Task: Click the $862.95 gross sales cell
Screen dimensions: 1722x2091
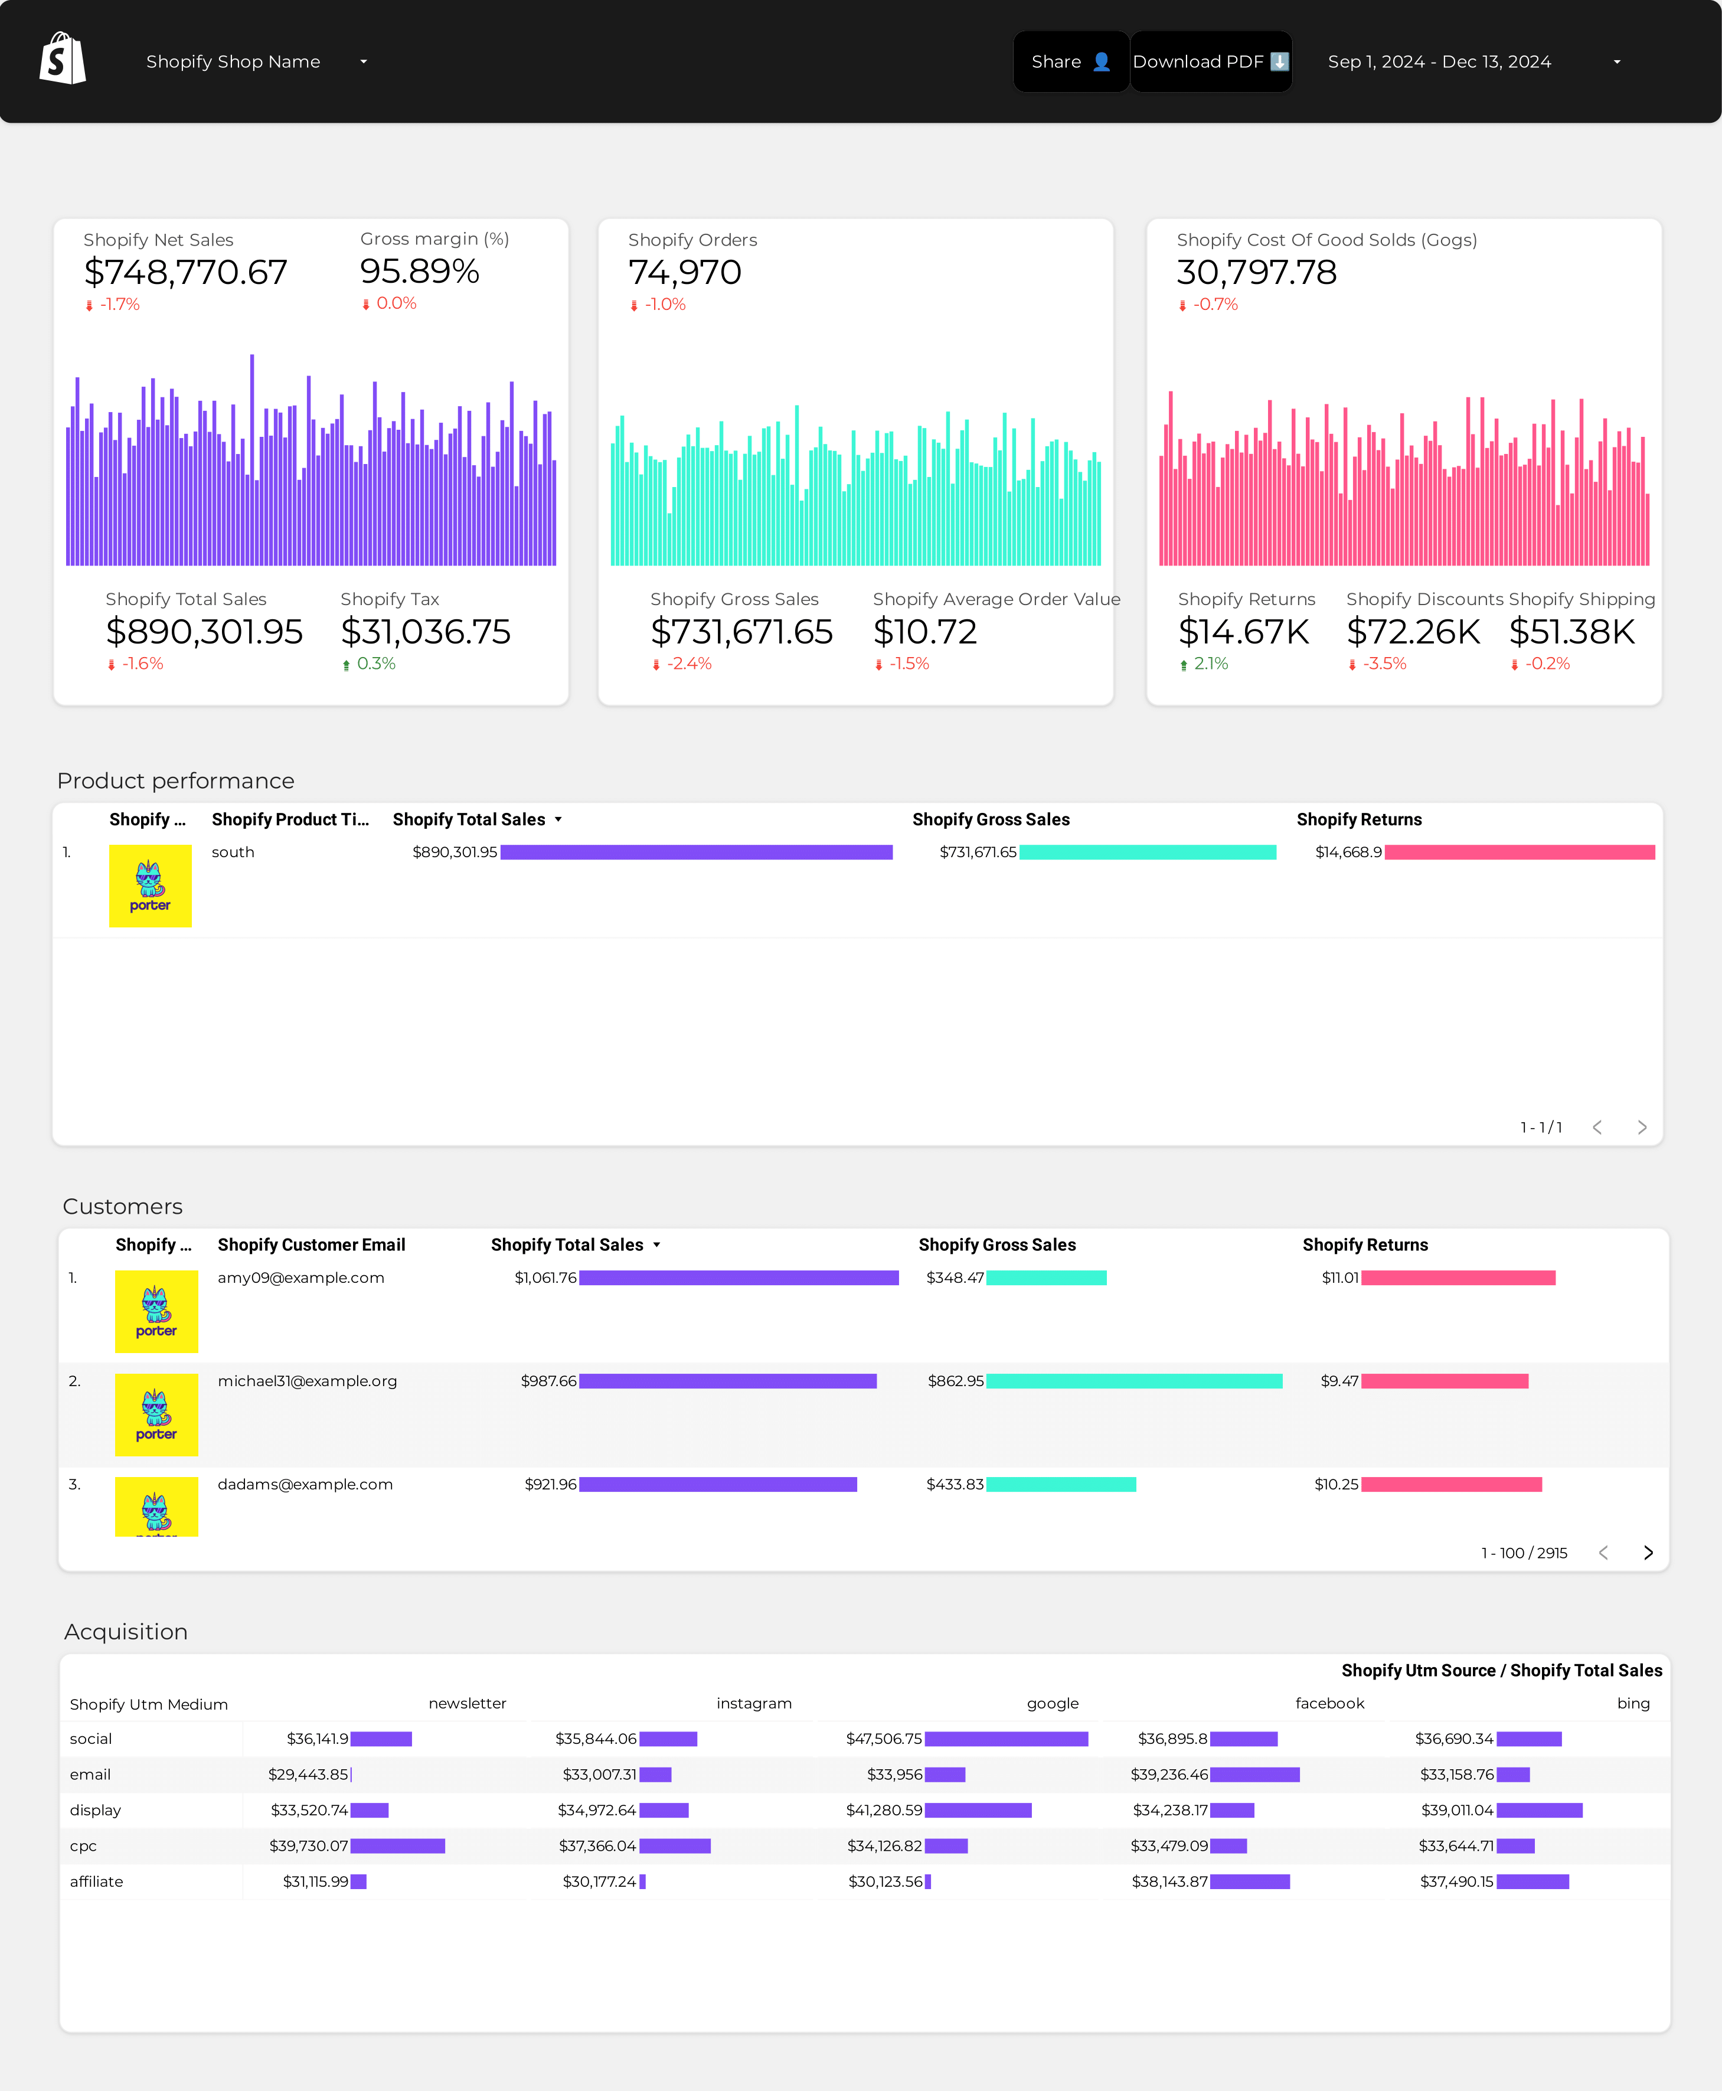Action: (955, 1381)
